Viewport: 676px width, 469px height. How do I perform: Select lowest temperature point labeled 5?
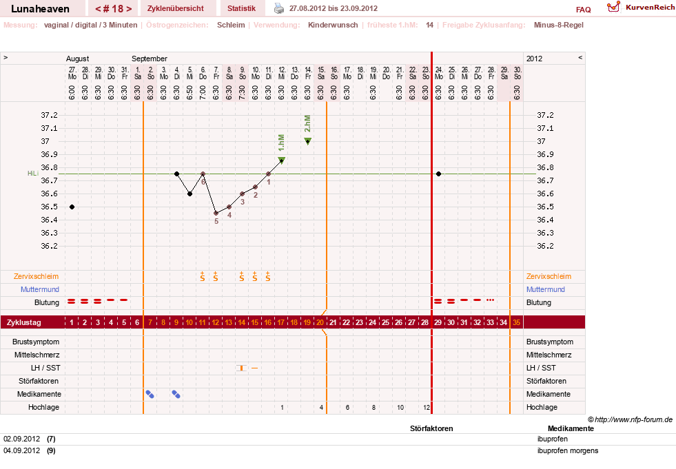point(216,213)
